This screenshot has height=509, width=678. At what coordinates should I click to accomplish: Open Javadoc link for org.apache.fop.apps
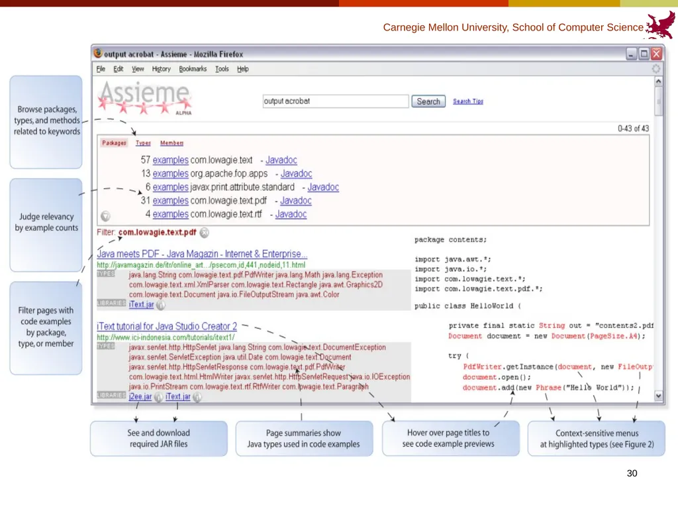click(296, 174)
